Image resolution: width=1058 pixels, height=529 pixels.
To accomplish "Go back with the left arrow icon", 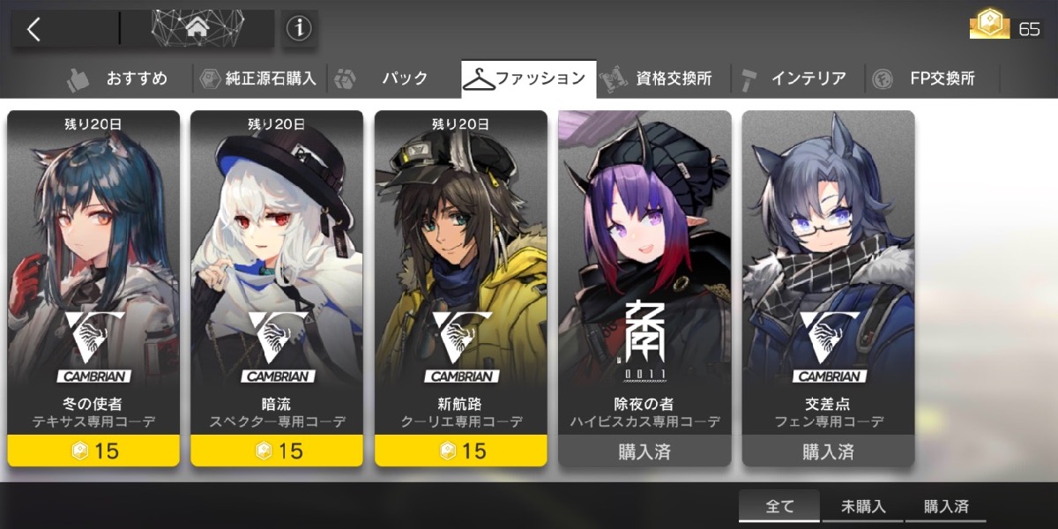I will [34, 29].
